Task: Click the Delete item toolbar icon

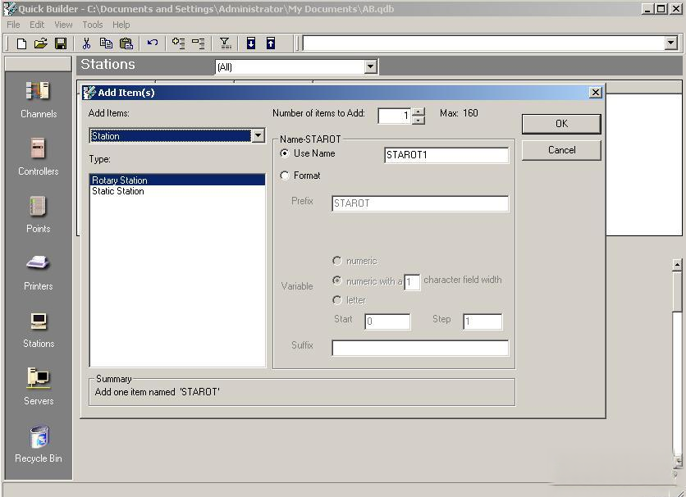Action: click(199, 43)
